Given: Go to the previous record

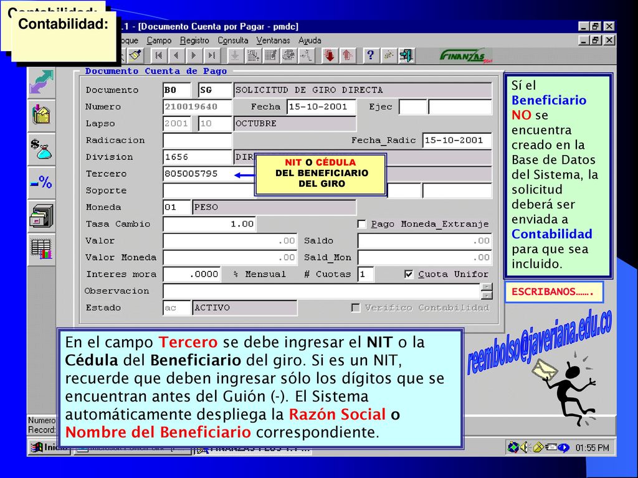Looking at the screenshot, I should tap(176, 55).
